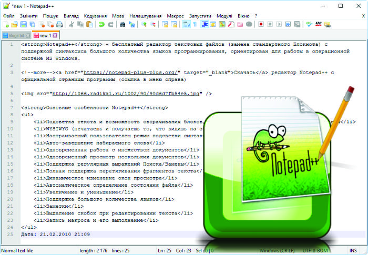
Task: Click 'length : 2 176' in status bar
Action: point(94,251)
